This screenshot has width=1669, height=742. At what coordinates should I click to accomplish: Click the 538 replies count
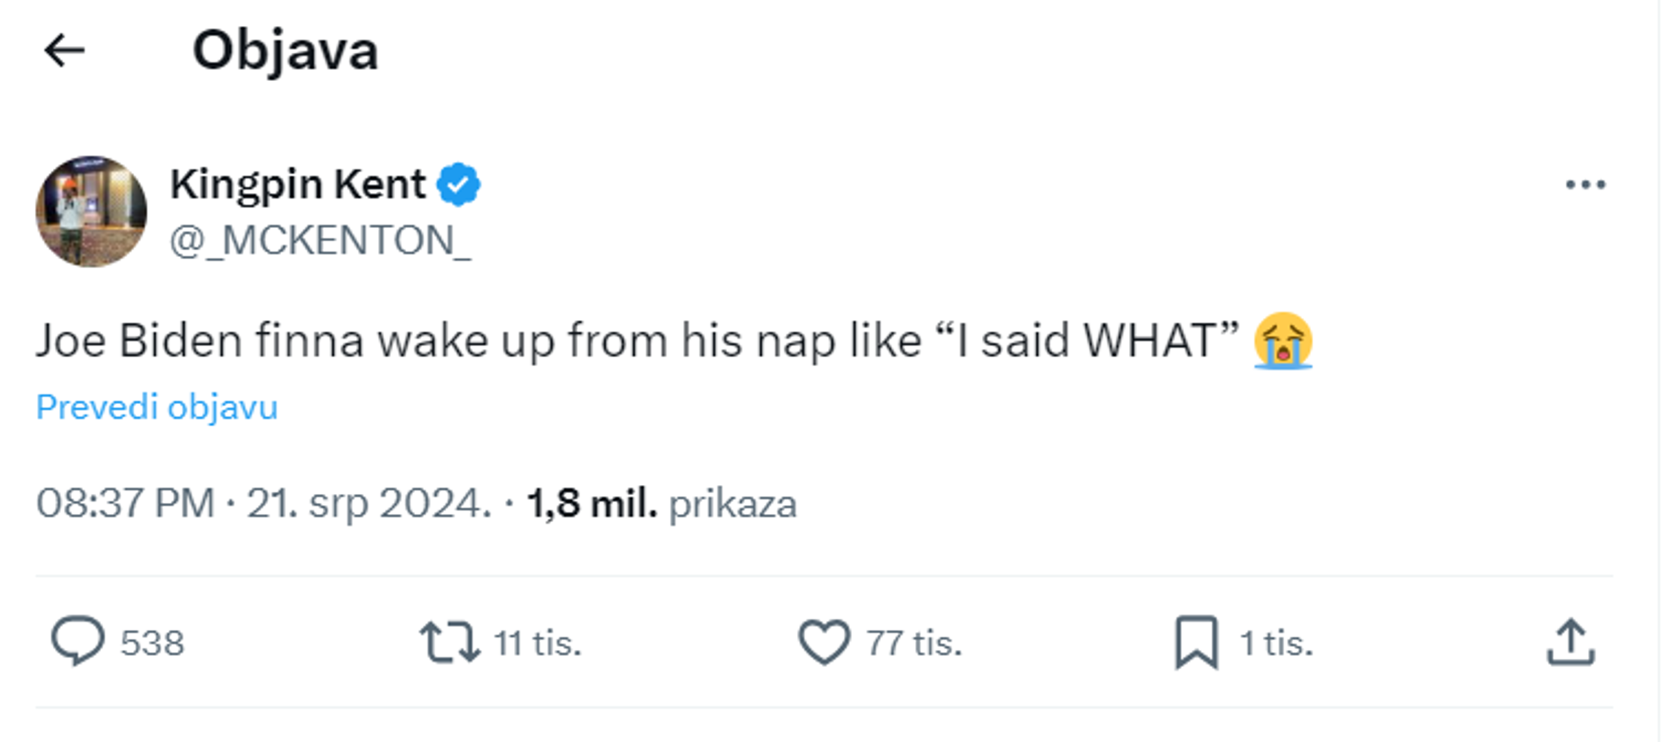click(x=152, y=644)
